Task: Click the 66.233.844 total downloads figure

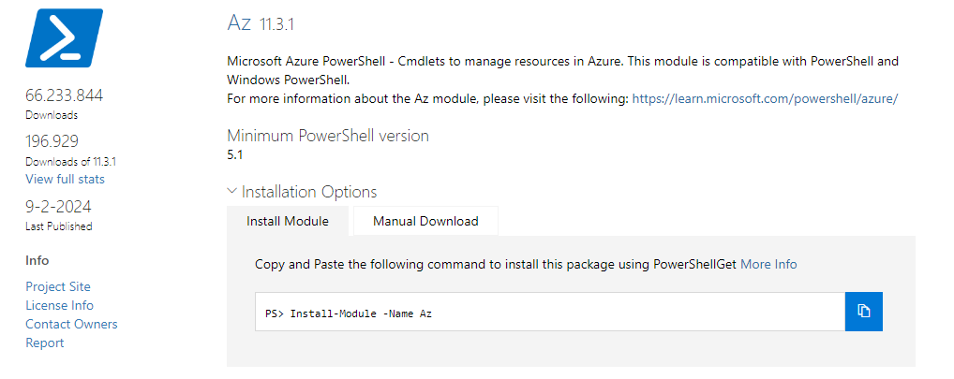Action: point(65,95)
